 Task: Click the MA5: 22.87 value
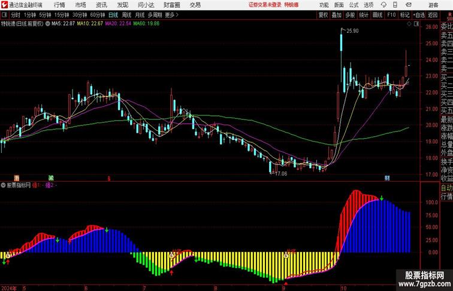tap(64, 24)
